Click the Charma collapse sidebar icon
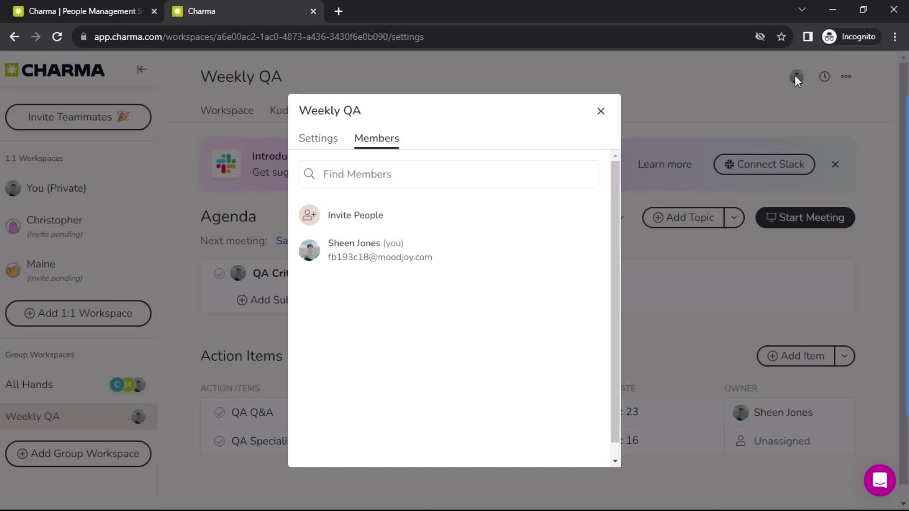The image size is (909, 511). 142,68
